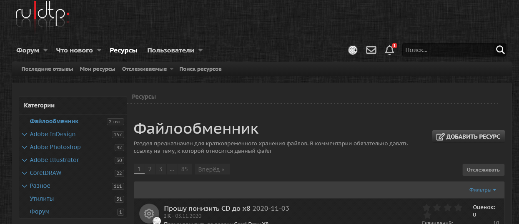Screen dimensions: 519x224
Task: Click the pencil icon on Добавить ресурс
Action: point(440,137)
